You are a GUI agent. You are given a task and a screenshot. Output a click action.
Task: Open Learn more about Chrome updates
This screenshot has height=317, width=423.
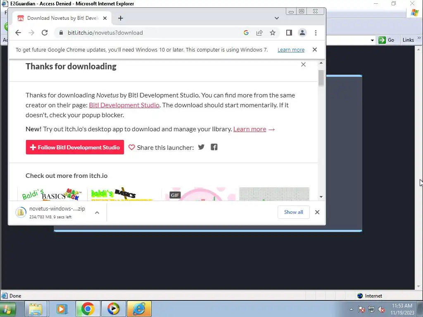[291, 50]
